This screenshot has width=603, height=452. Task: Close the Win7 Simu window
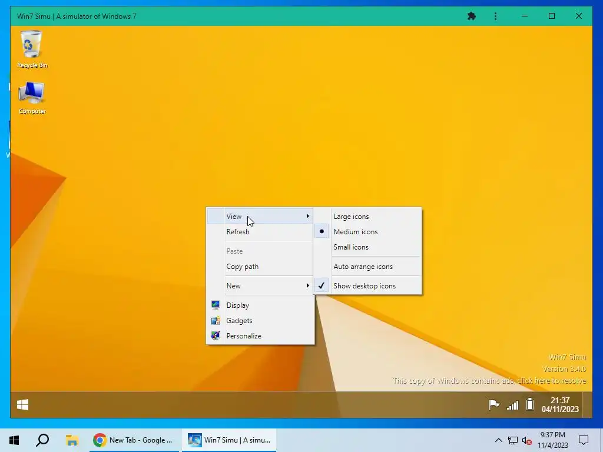(578, 16)
